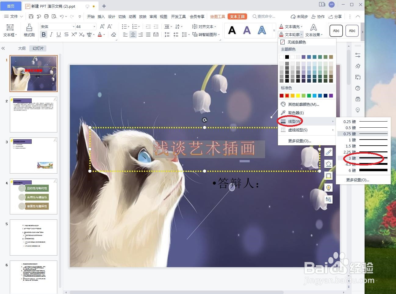Apply black text style preset A
396x294 pixels.
232,30
